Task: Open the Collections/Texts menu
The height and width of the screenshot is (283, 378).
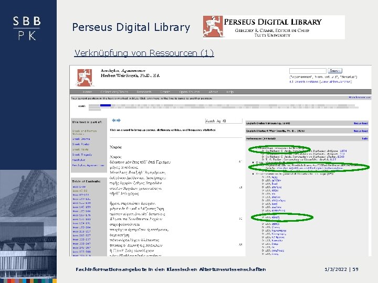Action: 114,92
